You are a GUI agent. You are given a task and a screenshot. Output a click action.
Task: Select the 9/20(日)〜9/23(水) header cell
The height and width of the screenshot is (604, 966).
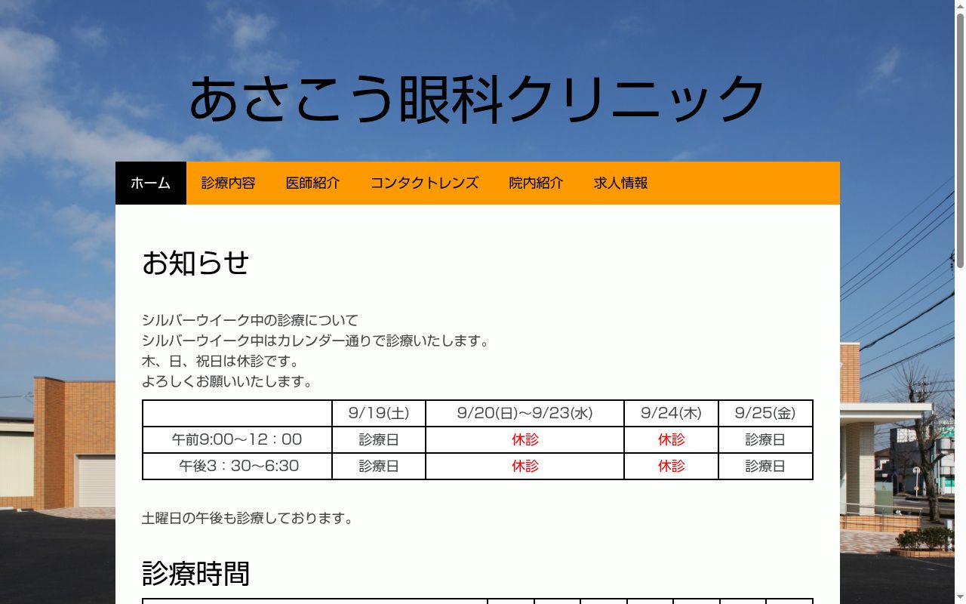tap(525, 413)
